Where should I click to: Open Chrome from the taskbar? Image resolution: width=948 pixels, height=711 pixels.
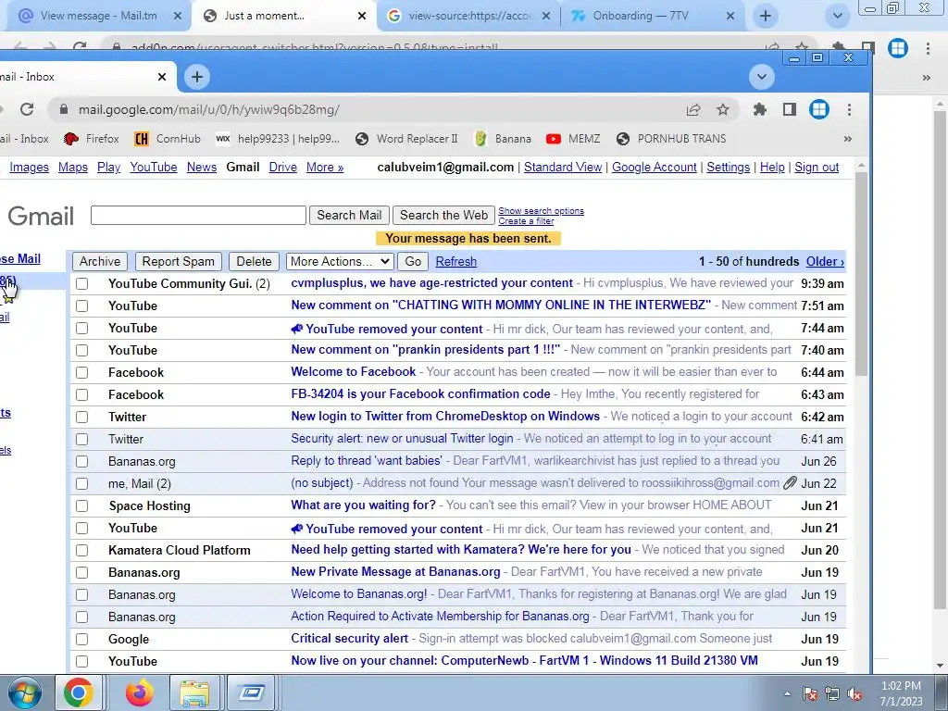coord(79,692)
